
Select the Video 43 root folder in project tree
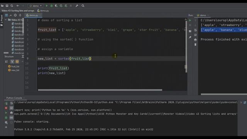[16, 20]
